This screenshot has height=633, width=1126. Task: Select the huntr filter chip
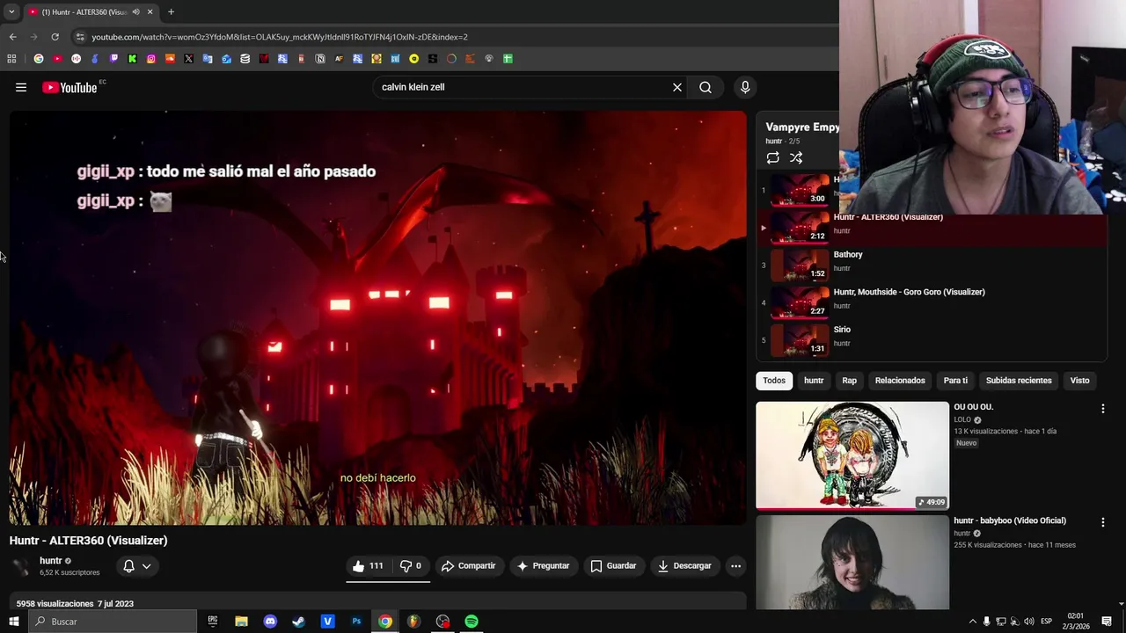(814, 381)
